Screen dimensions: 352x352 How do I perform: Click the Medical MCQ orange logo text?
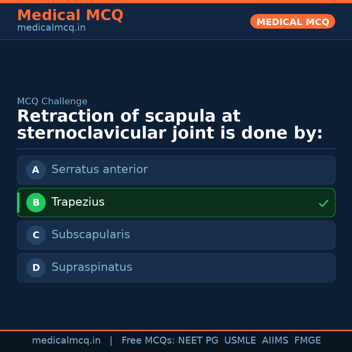pyautogui.click(x=70, y=15)
